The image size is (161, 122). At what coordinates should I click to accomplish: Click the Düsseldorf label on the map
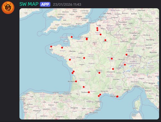pos(123,22)
